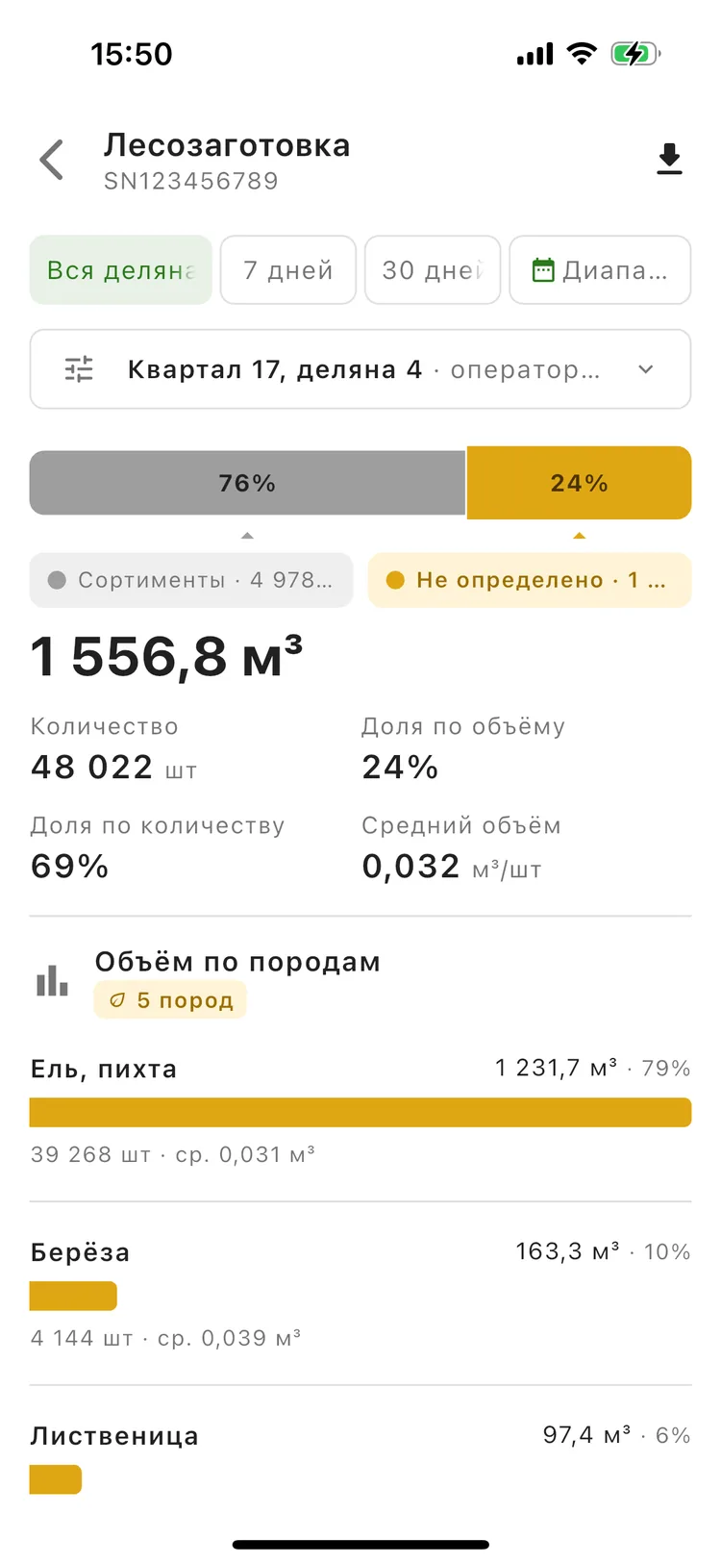Select the Сортименты category chip
Screen dimensions: 721x1564
pyautogui.click(x=191, y=580)
